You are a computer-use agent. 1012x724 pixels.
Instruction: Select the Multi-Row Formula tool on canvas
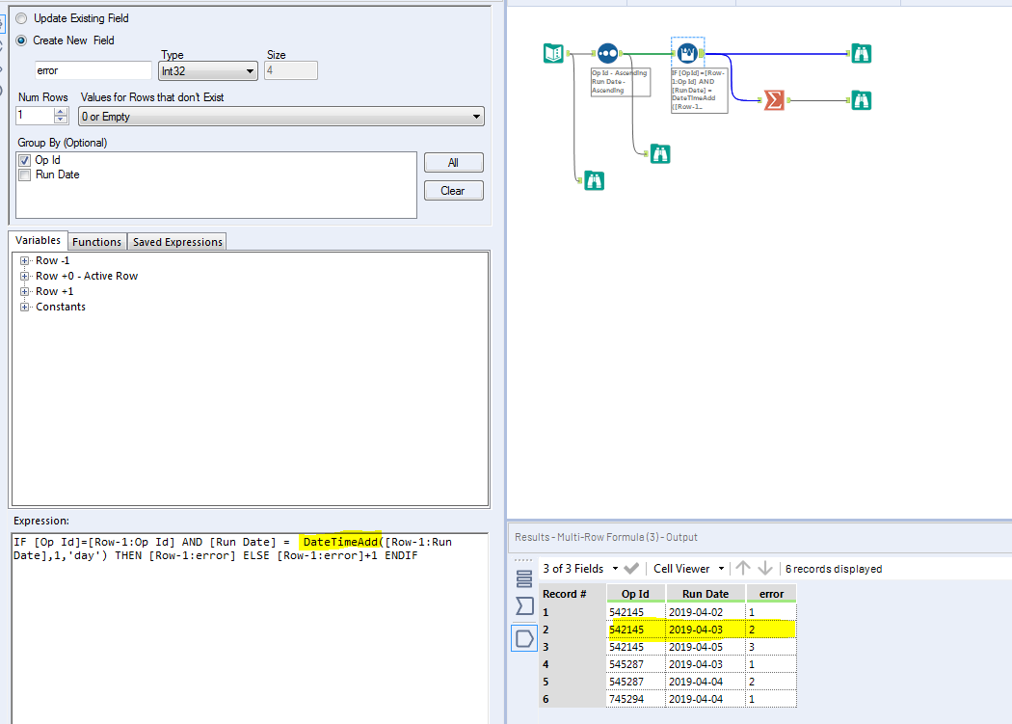tap(686, 53)
